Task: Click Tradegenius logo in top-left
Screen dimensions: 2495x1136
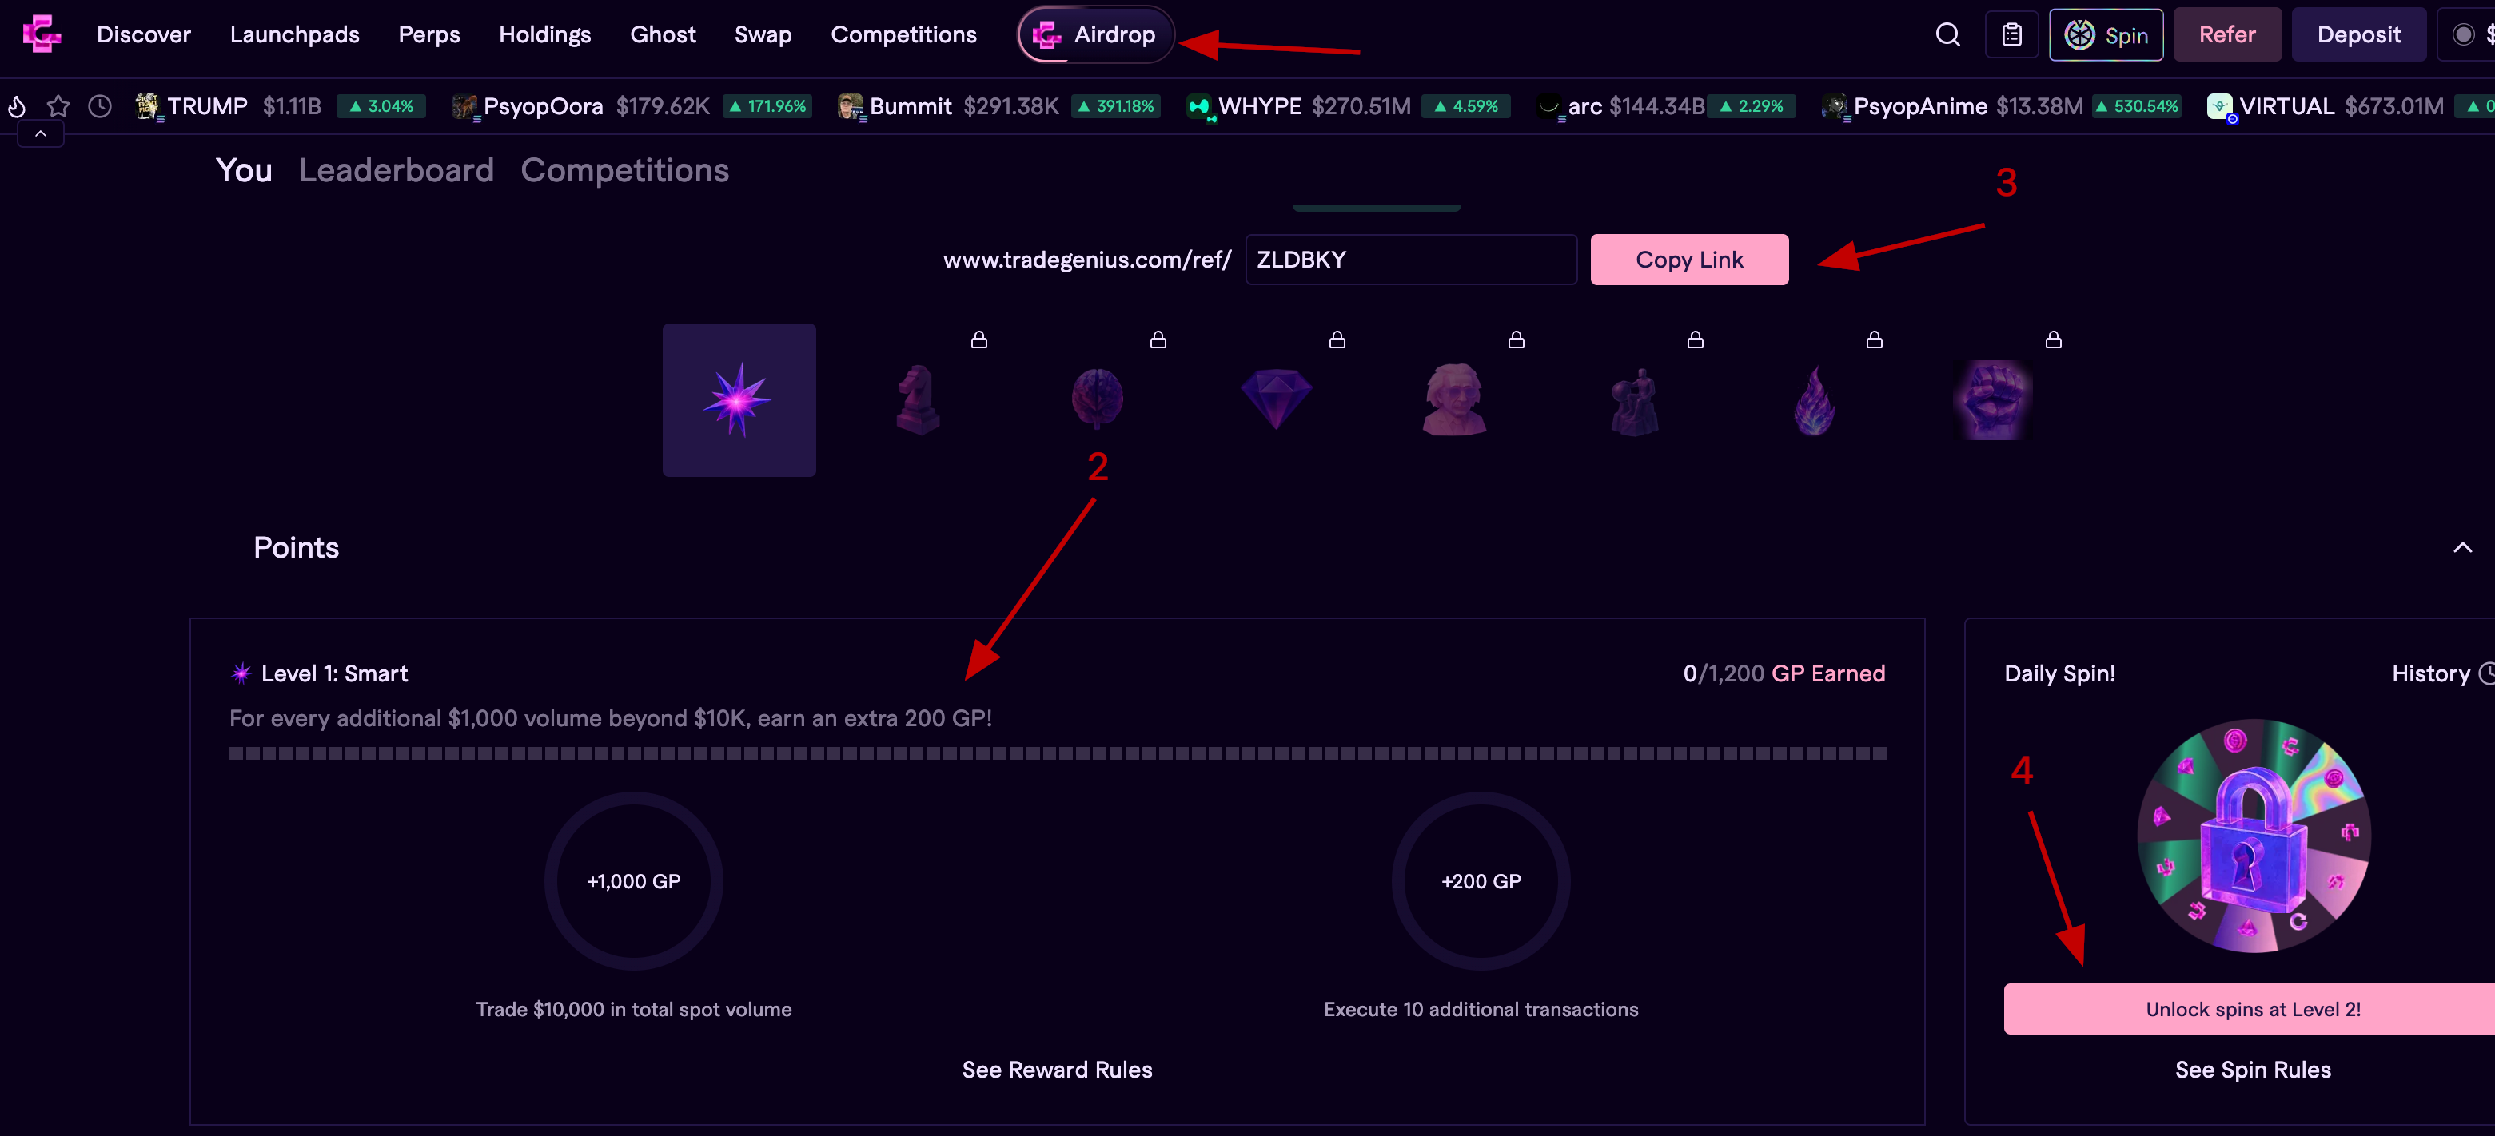Action: pos(41,35)
